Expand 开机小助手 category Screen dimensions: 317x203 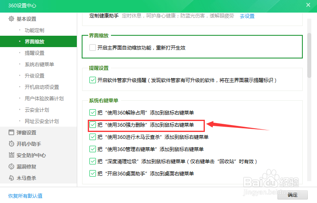click(x=29, y=144)
